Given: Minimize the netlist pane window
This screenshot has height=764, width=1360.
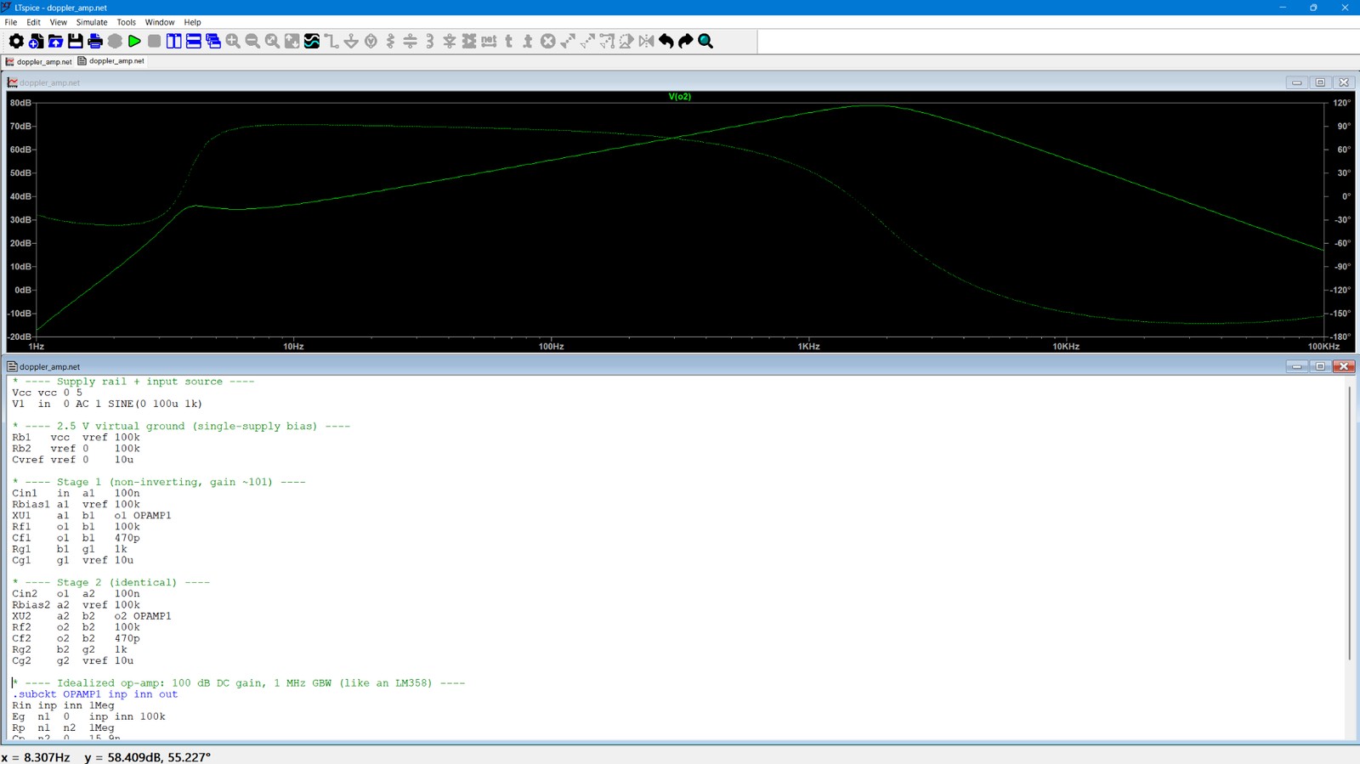Looking at the screenshot, I should click(1296, 366).
